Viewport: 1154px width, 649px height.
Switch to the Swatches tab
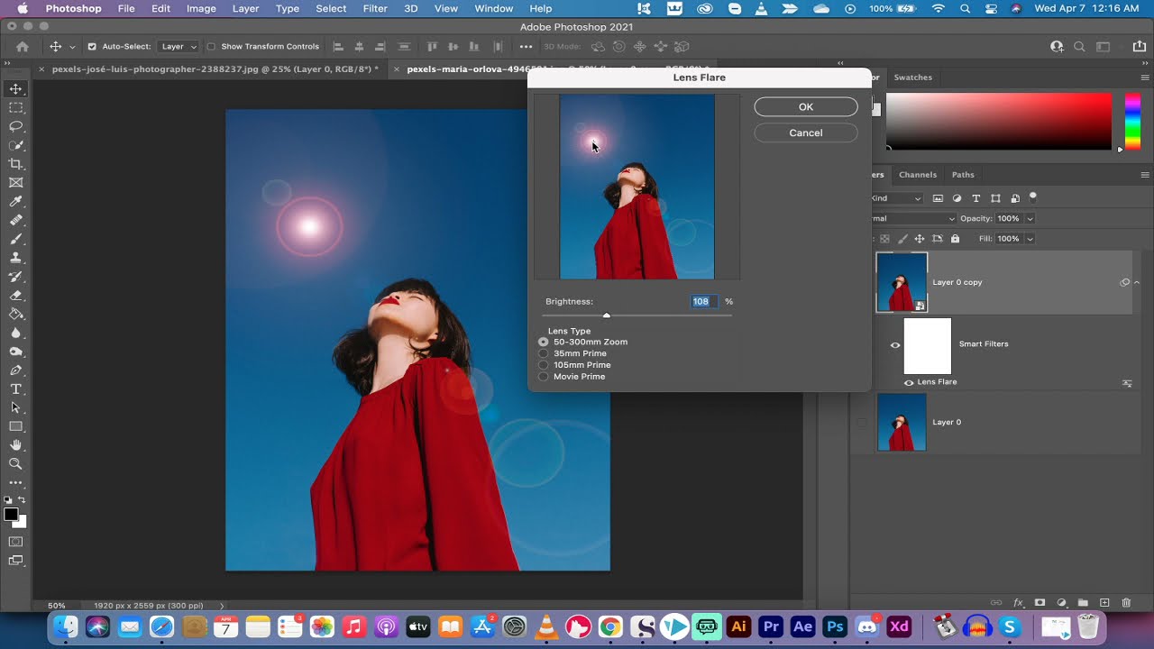pyautogui.click(x=912, y=78)
